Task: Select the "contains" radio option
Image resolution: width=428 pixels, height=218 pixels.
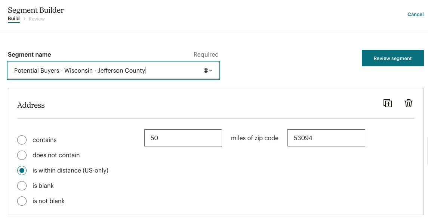Action: pos(22,140)
